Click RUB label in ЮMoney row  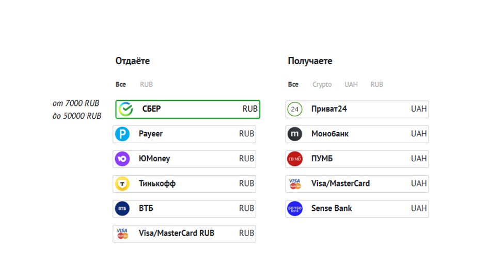(x=247, y=159)
